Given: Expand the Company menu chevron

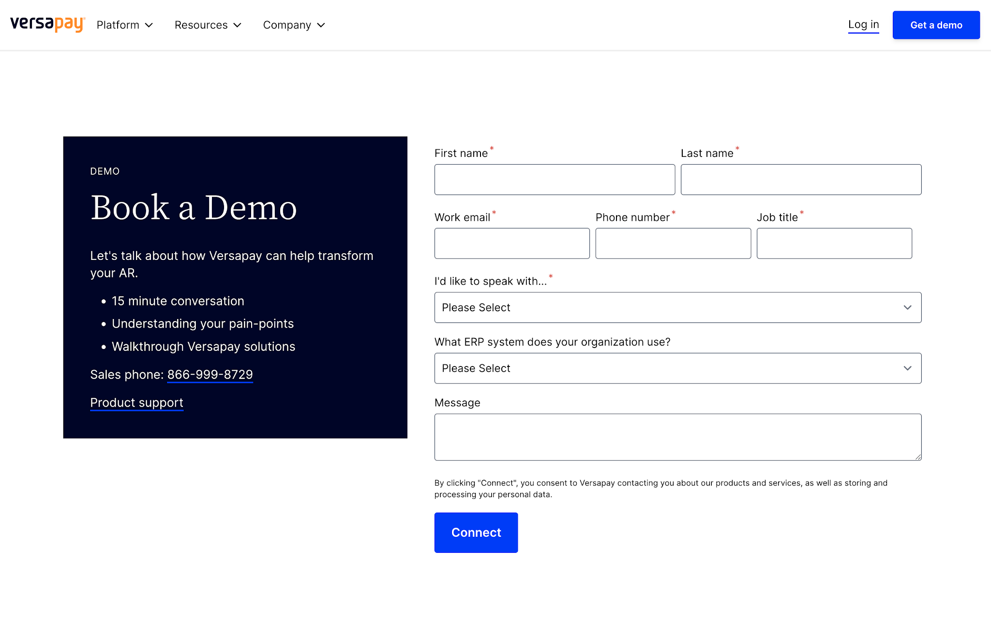Looking at the screenshot, I should pos(321,25).
